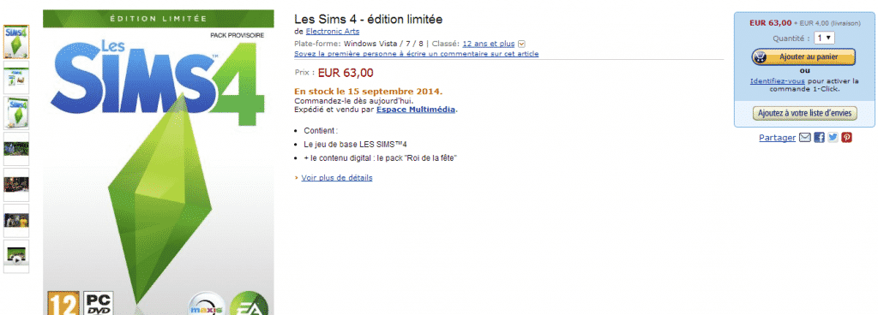
Task: Click the large Sims 4 box art image
Action: coord(159,162)
